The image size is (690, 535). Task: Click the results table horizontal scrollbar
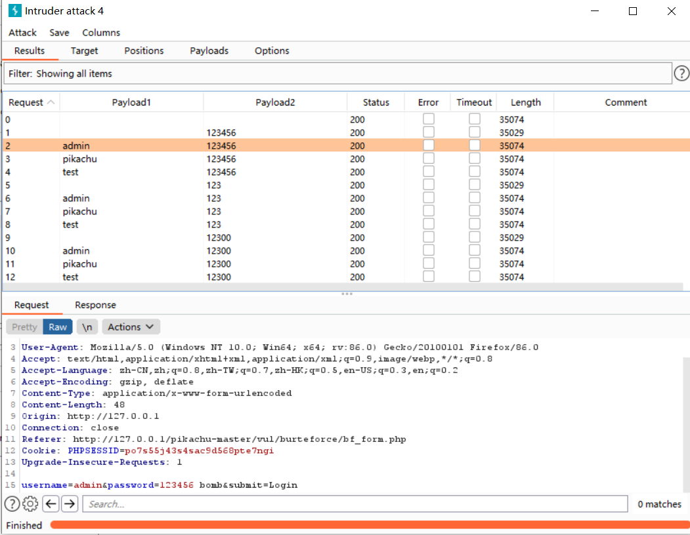pos(343,287)
